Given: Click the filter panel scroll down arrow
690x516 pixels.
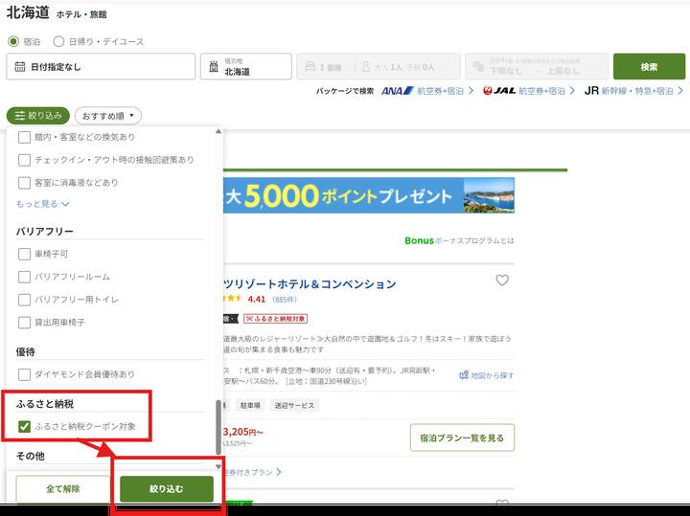Looking at the screenshot, I should [x=218, y=467].
